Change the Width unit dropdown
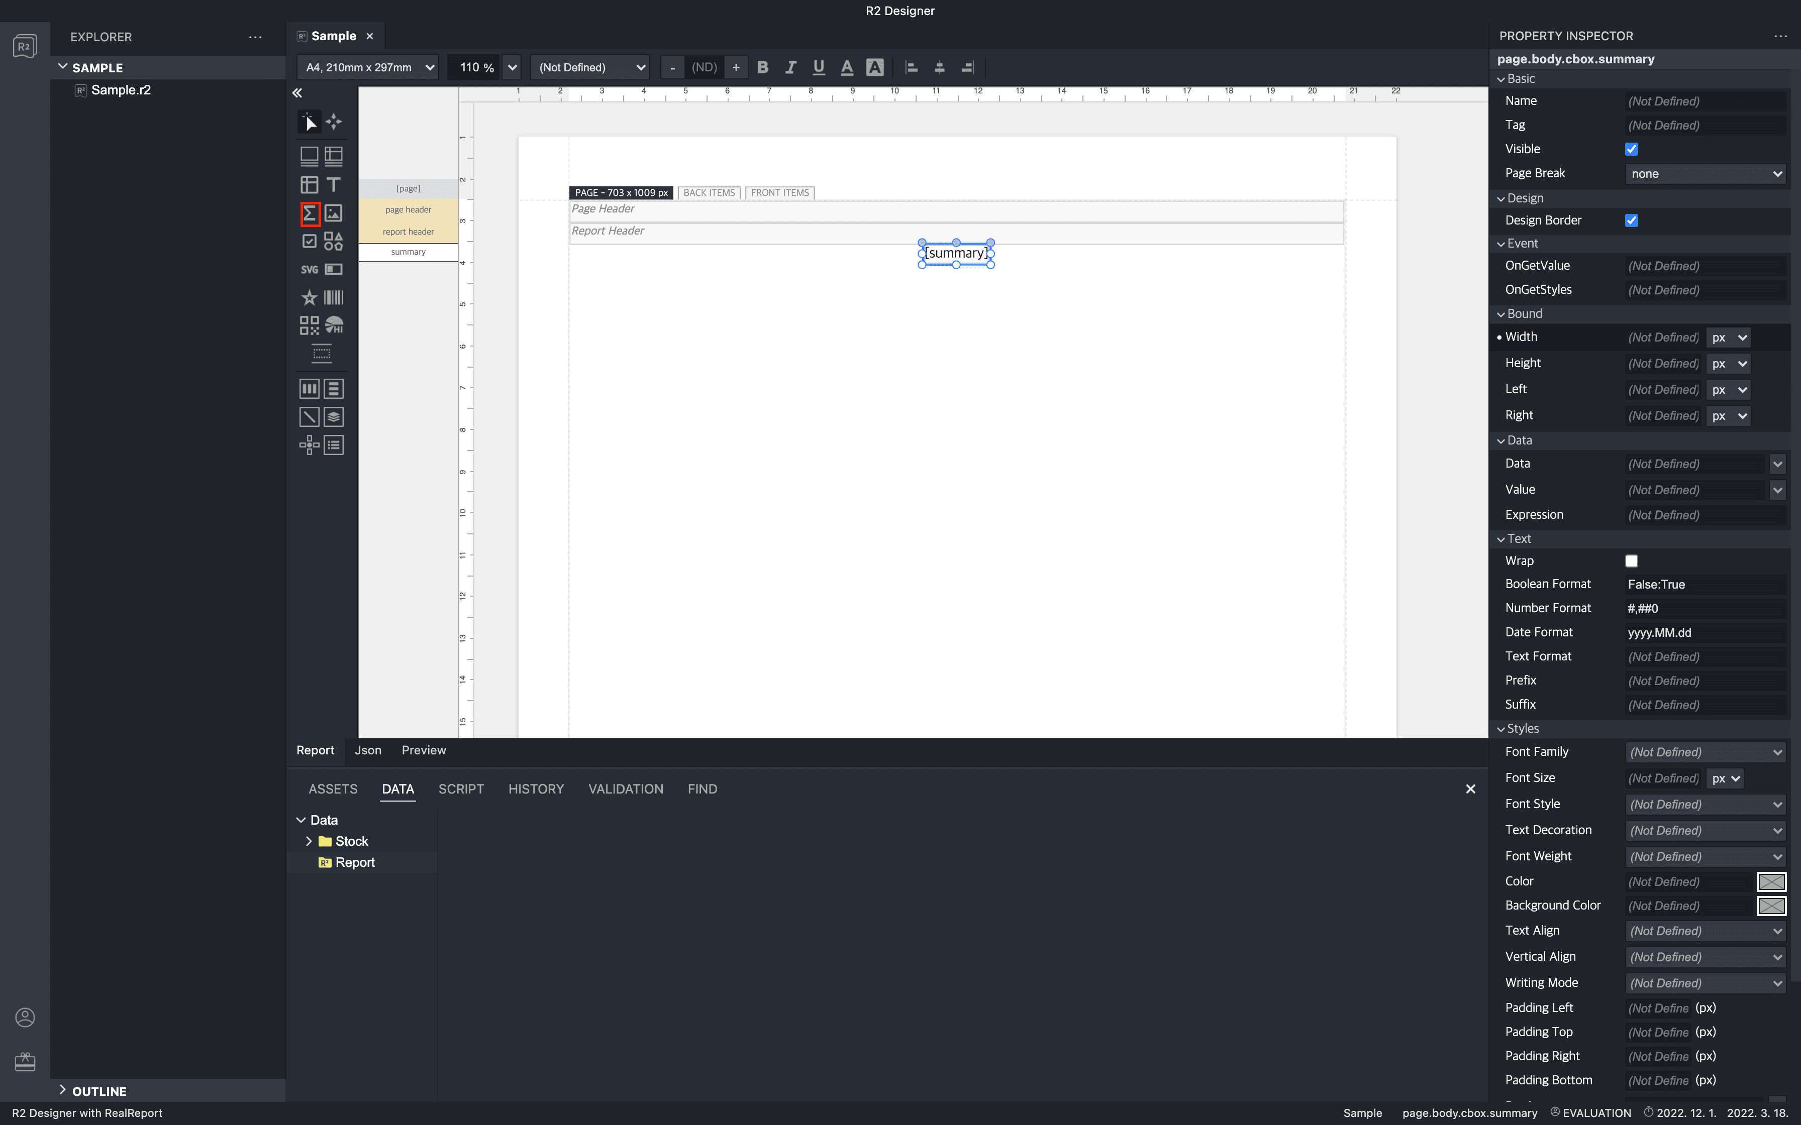This screenshot has height=1125, width=1801. 1728,337
